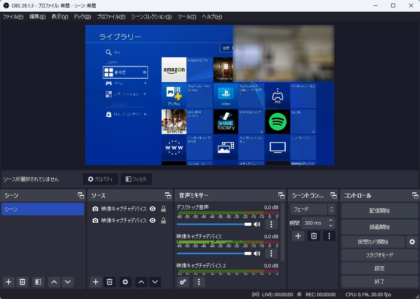Open the ヘルプ menu
Viewport: 420px width, 299px height.
coord(212,17)
